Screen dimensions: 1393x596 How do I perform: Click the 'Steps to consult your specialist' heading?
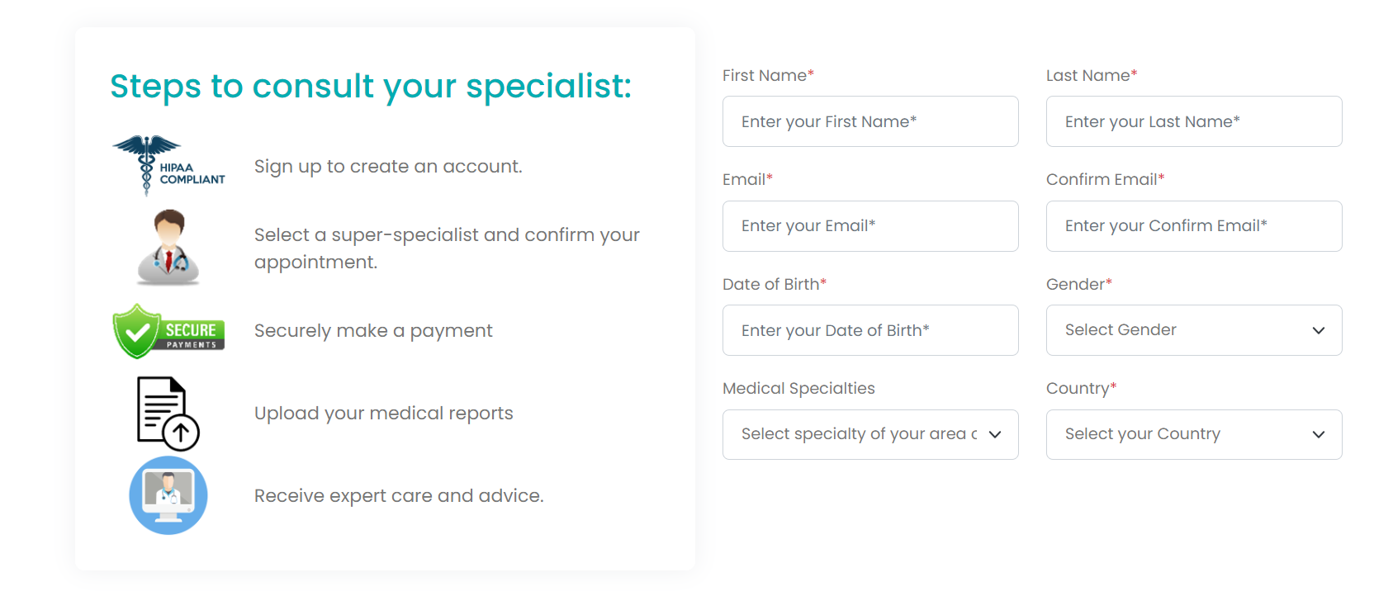(371, 87)
